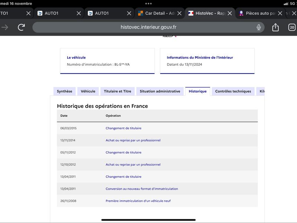Click the registration number BL-5**-YA text
Image resolution: width=297 pixels, height=223 pixels.
[122, 64]
